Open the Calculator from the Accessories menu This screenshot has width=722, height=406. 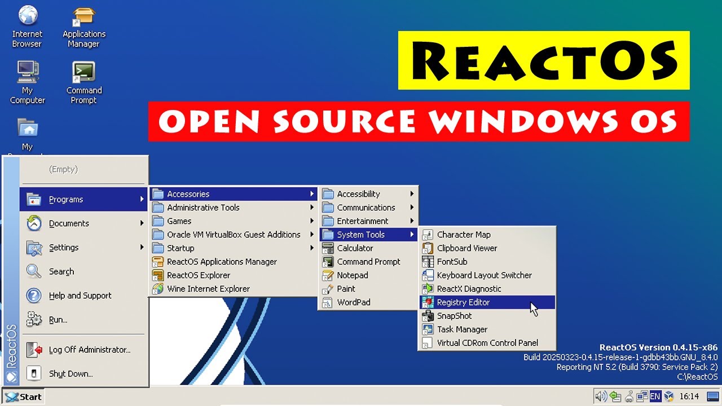(355, 248)
